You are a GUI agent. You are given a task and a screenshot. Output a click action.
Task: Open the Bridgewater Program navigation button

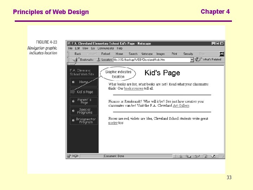[84, 121]
